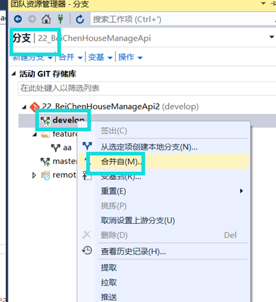Viewport: 276px width, 302px height.
Task: Click the green plug connect icon
Action: coord(60,19)
